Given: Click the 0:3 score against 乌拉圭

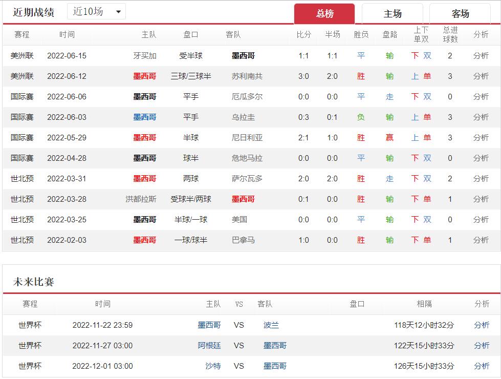Looking at the screenshot, I should [x=303, y=117].
